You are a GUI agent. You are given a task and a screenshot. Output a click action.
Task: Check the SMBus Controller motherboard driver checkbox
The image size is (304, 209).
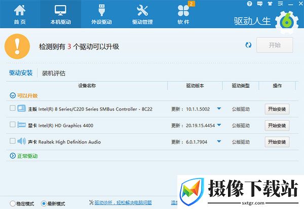pos(13,108)
